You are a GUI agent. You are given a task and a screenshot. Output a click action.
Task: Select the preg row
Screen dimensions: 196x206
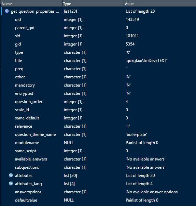click(x=98, y=69)
